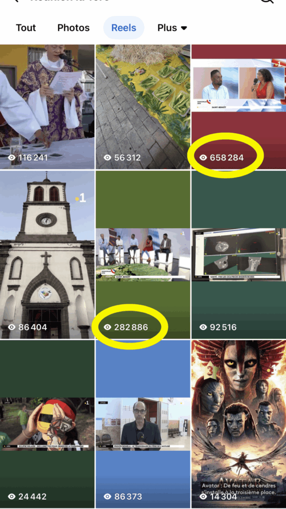Click the eye icon next to 92 516
Image resolution: width=286 pixels, height=509 pixels.
point(203,327)
